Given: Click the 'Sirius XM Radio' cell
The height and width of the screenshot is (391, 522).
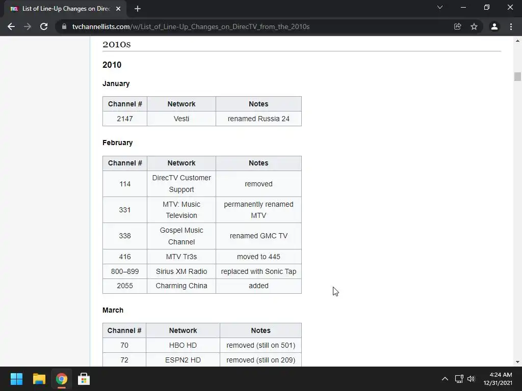Looking at the screenshot, I should click(181, 271).
